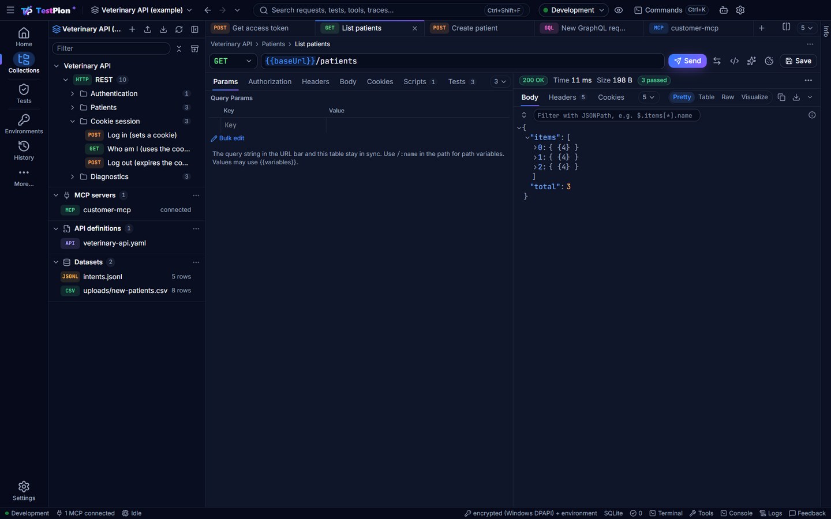The height and width of the screenshot is (519, 831).
Task: Click the robot assistant icon in the top bar
Action: (724, 10)
